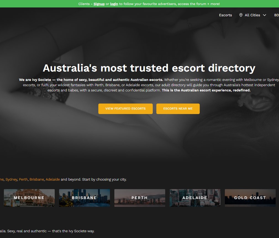Click the orange Sydney text link
This screenshot has width=279, height=238.
[11, 179]
